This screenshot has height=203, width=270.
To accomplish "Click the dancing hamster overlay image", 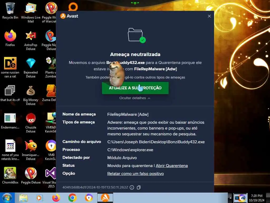I will tap(117, 74).
